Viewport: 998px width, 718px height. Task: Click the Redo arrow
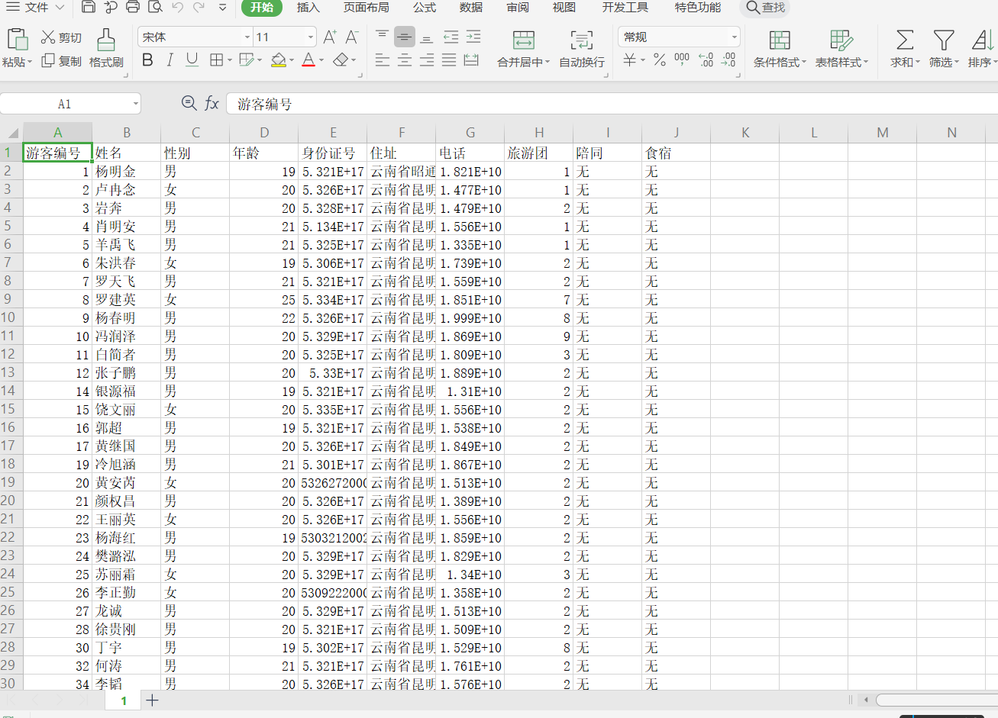click(199, 8)
